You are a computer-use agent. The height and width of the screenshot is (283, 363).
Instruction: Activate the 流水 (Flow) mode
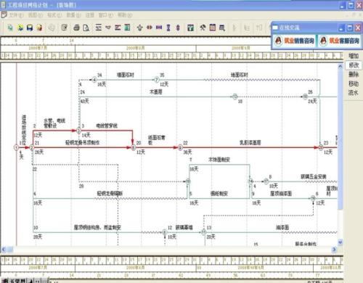[x=354, y=92]
